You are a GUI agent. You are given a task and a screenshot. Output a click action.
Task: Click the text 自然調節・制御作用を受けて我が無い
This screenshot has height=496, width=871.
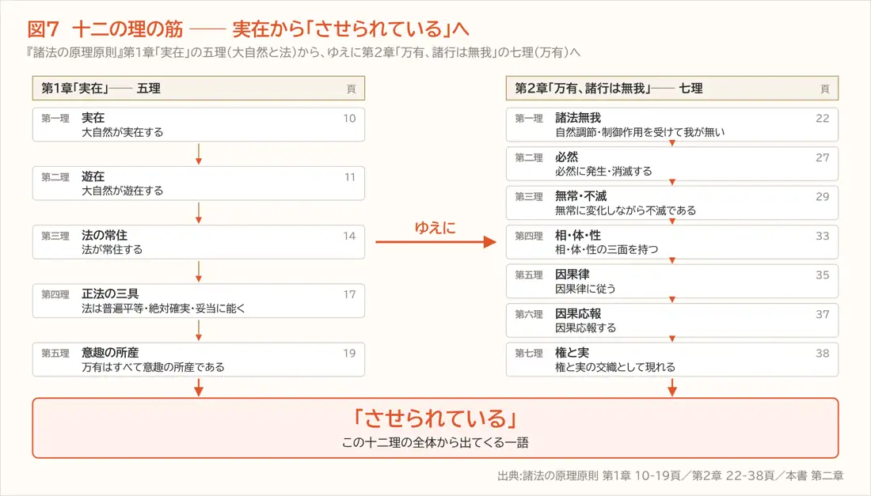pos(640,132)
